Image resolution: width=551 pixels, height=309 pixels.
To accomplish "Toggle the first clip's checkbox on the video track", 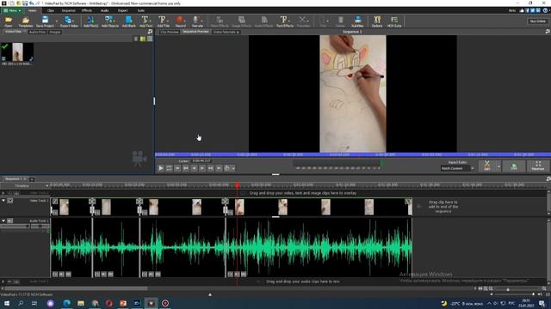I will point(55,202).
